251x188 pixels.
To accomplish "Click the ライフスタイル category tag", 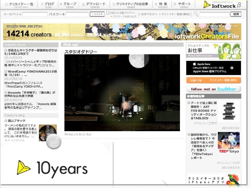I will point(14,140).
